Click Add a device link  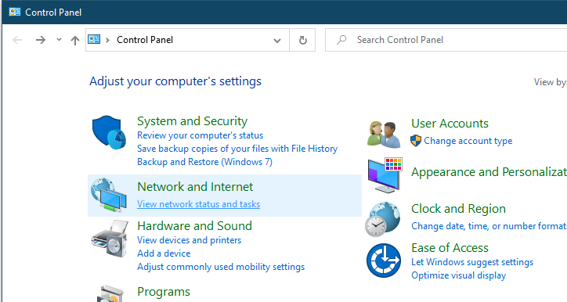(x=164, y=253)
